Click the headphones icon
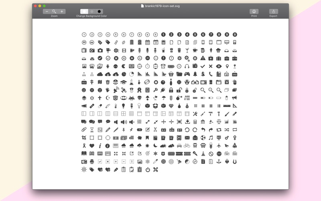This screenshot has height=201, width=321. click(x=187, y=66)
